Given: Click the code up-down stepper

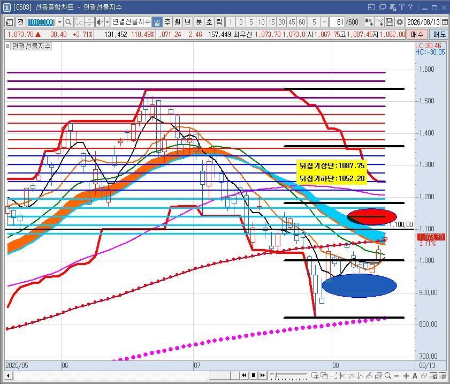Looking at the screenshot, I should click(x=89, y=22).
